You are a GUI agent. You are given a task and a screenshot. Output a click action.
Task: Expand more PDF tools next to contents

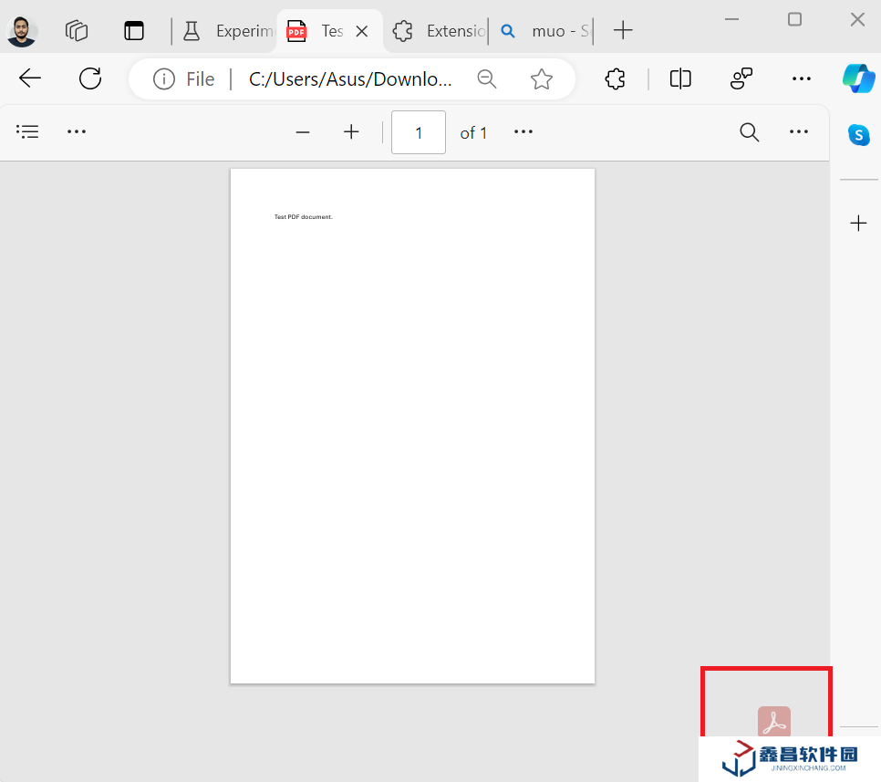(x=77, y=132)
